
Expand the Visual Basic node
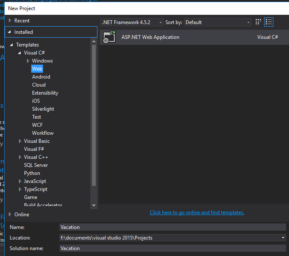pos(20,141)
